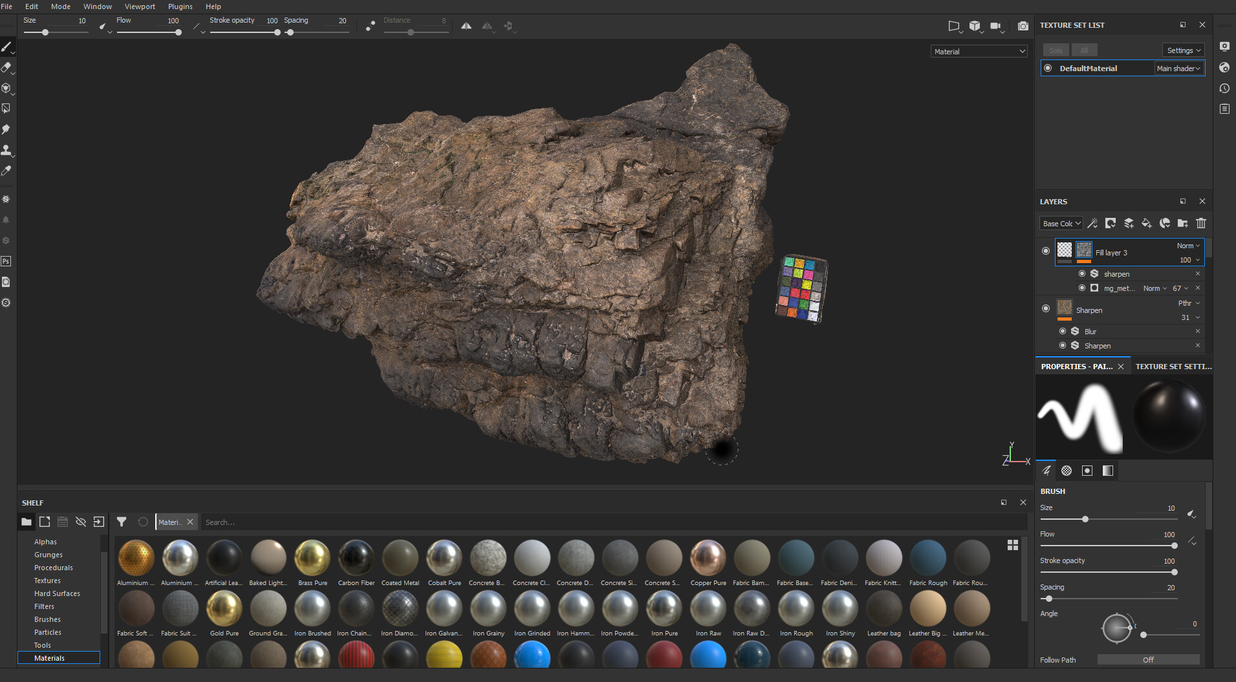1236x682 pixels.
Task: Select the Eraser tool
Action: click(6, 67)
